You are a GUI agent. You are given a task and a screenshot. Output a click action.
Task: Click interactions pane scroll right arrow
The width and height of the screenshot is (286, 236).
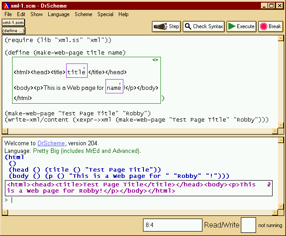[275, 212]
